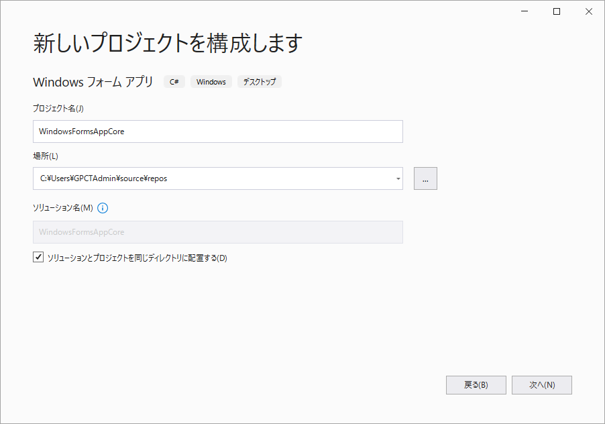
Task: Click the デスクトップ project type tag
Action: (259, 82)
